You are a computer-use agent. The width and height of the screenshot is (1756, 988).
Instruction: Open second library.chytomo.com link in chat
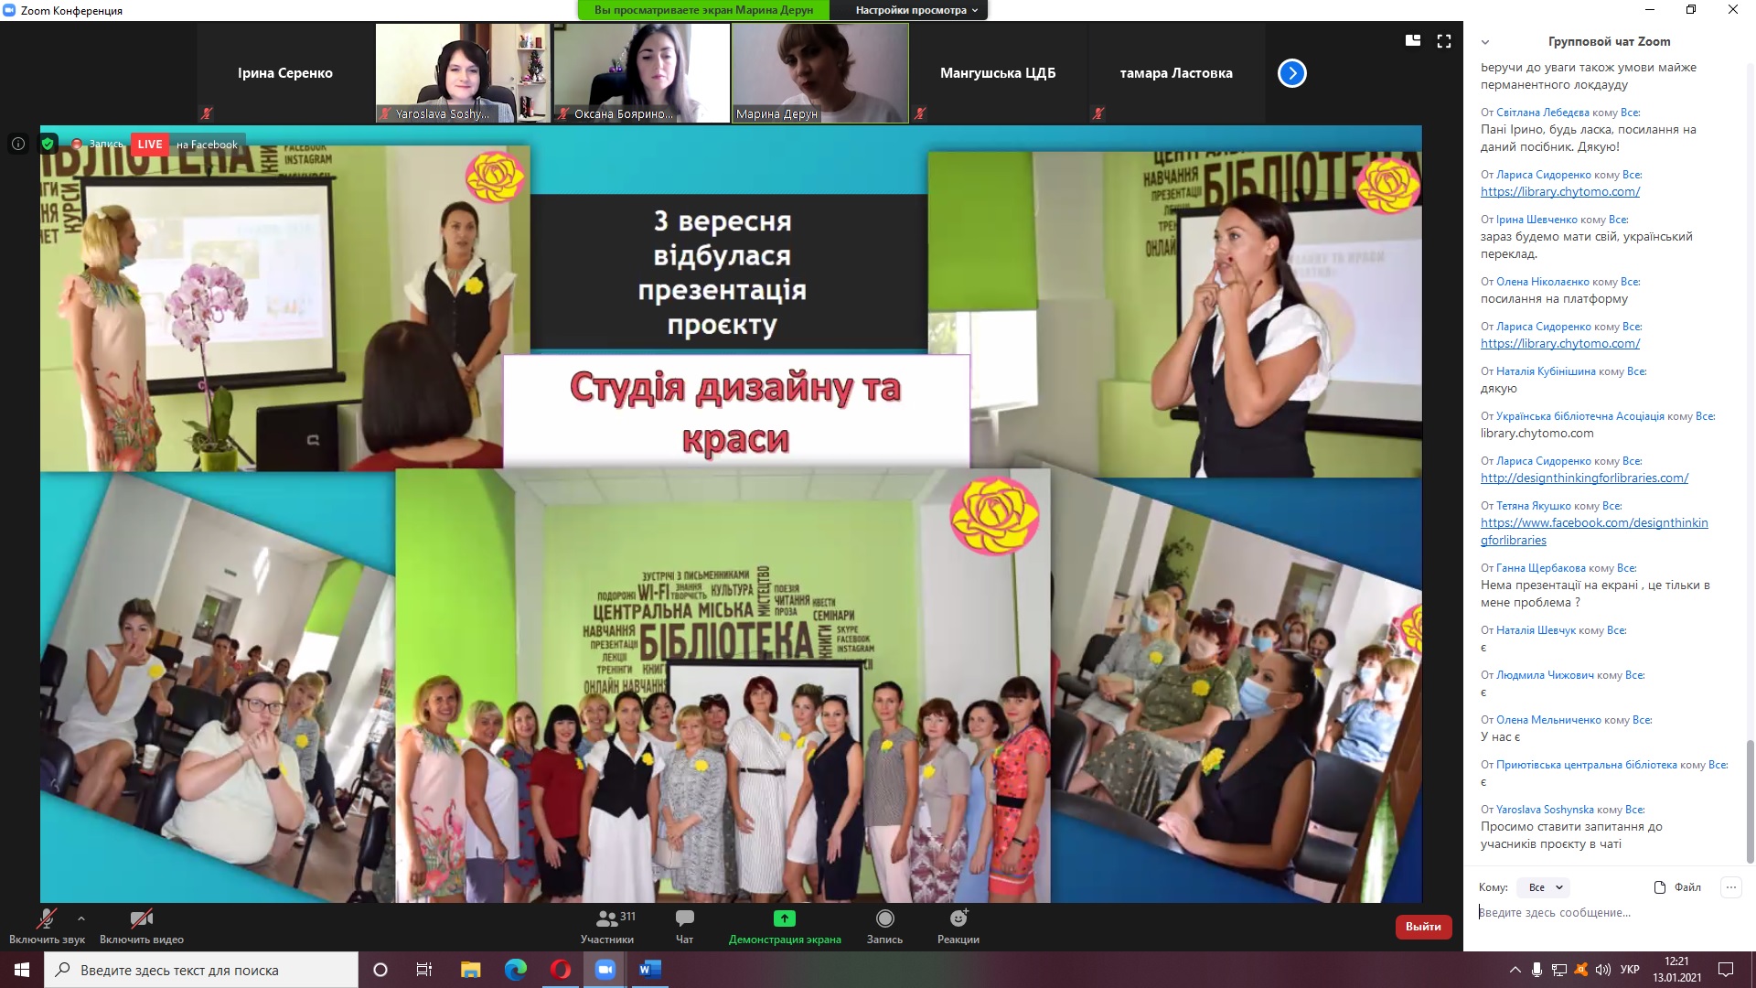[x=1559, y=344]
